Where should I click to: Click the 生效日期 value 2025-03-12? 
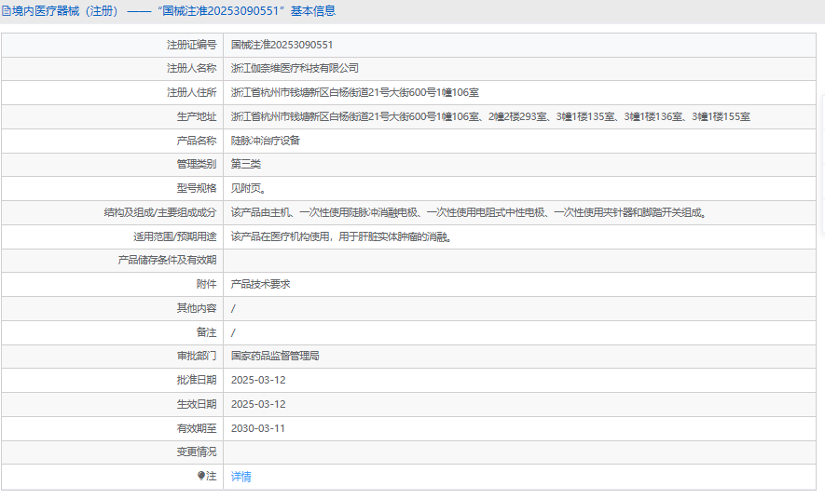point(258,404)
